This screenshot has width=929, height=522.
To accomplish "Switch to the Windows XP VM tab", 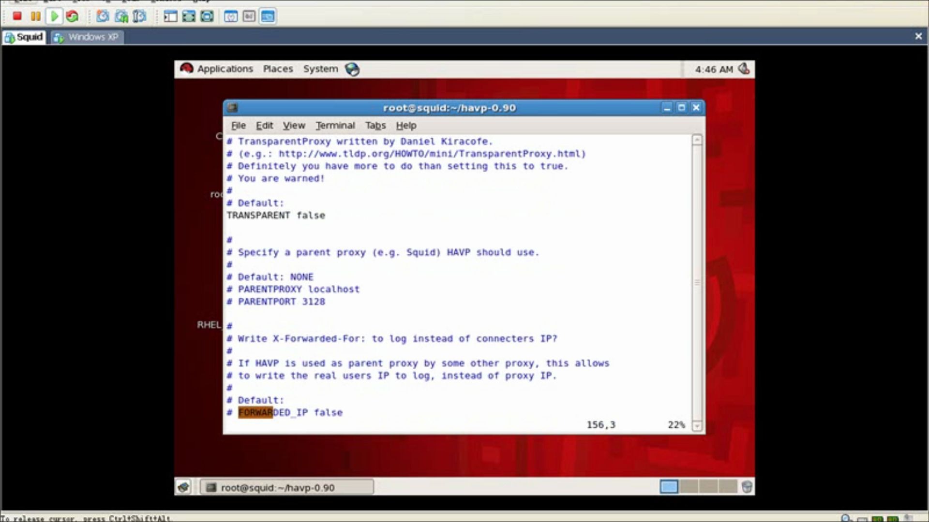I will 87,37.
